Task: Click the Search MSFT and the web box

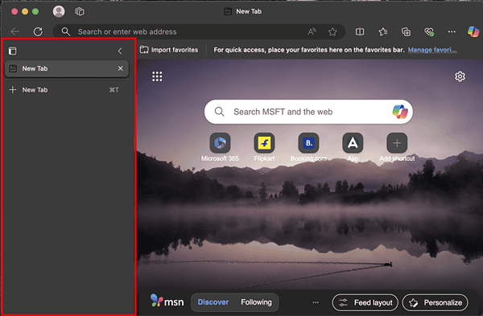Action: [308, 112]
